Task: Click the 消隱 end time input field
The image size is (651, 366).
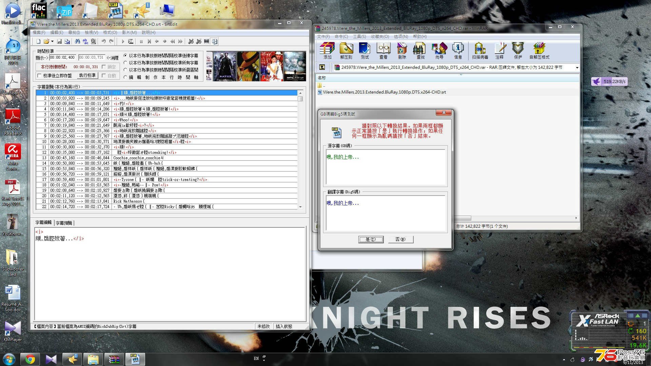Action: pos(92,58)
